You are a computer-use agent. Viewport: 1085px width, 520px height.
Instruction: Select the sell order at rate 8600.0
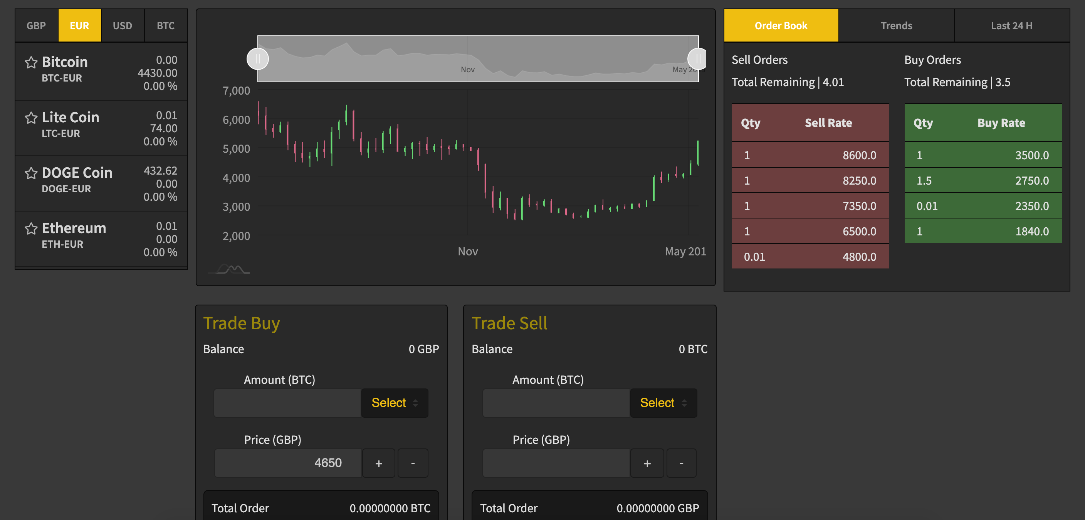810,155
